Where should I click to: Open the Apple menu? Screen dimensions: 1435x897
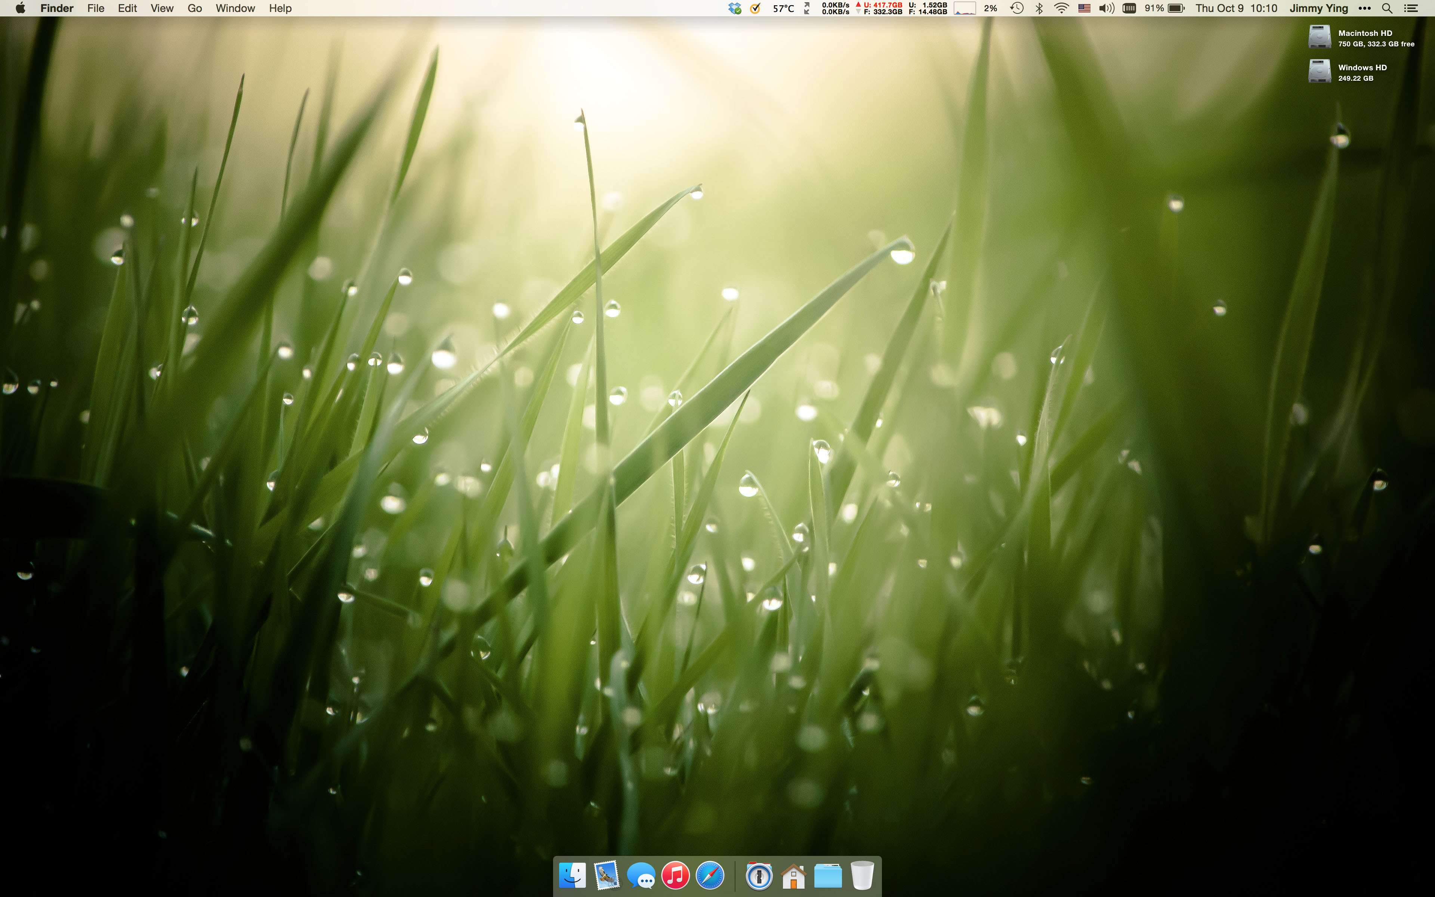[20, 8]
